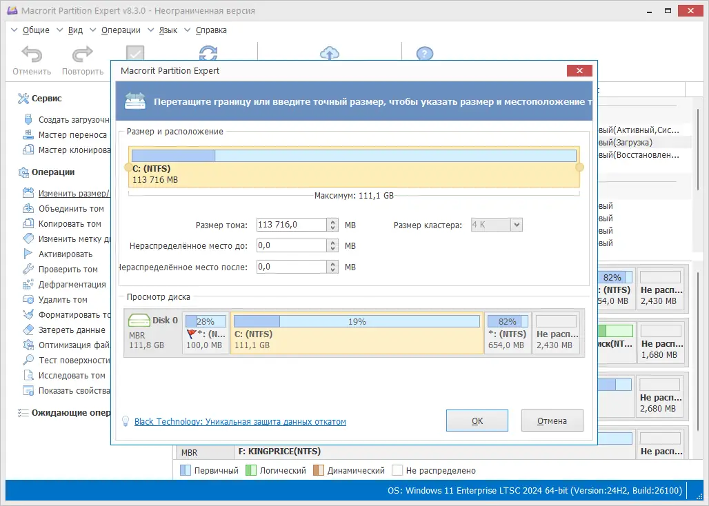Viewport: 709px width, 506px height.
Task: Click the lightbulb icon near Black Technology link
Action: pyautogui.click(x=126, y=421)
